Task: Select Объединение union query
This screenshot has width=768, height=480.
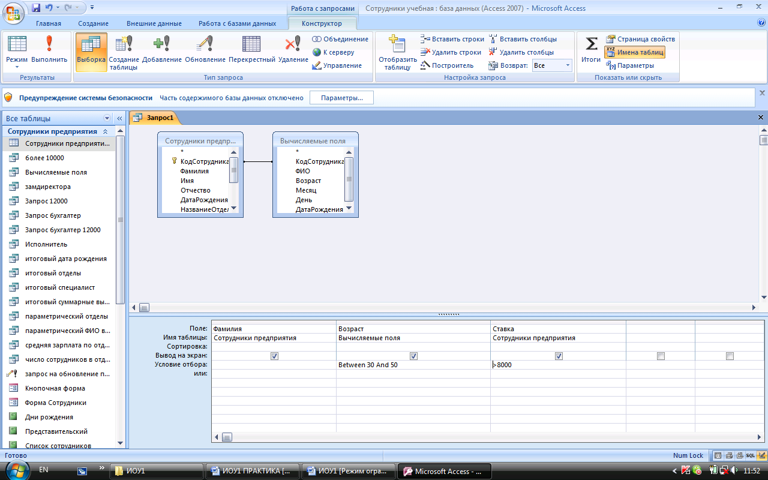Action: tap(340, 39)
